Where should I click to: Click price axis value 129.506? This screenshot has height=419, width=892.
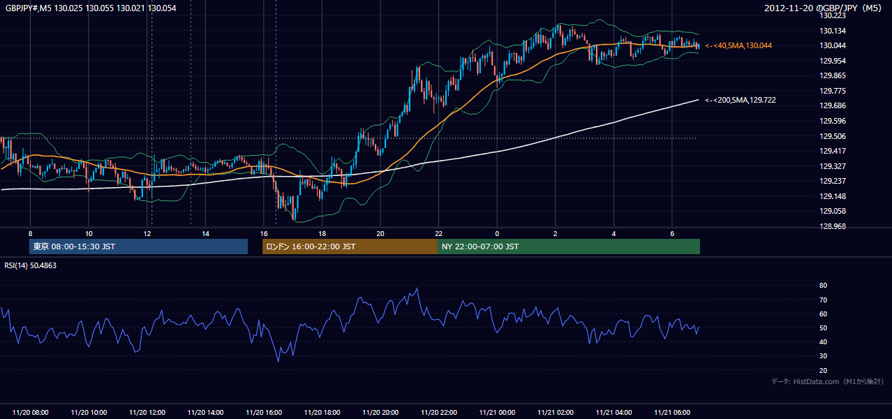[834, 136]
